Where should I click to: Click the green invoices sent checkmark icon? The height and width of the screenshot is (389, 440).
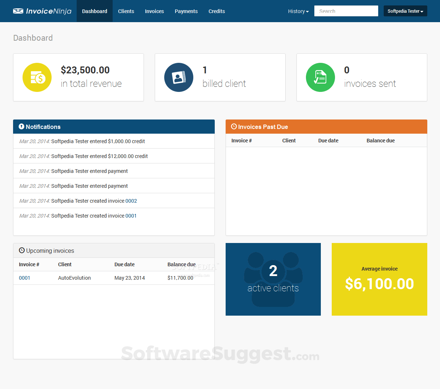click(x=320, y=77)
